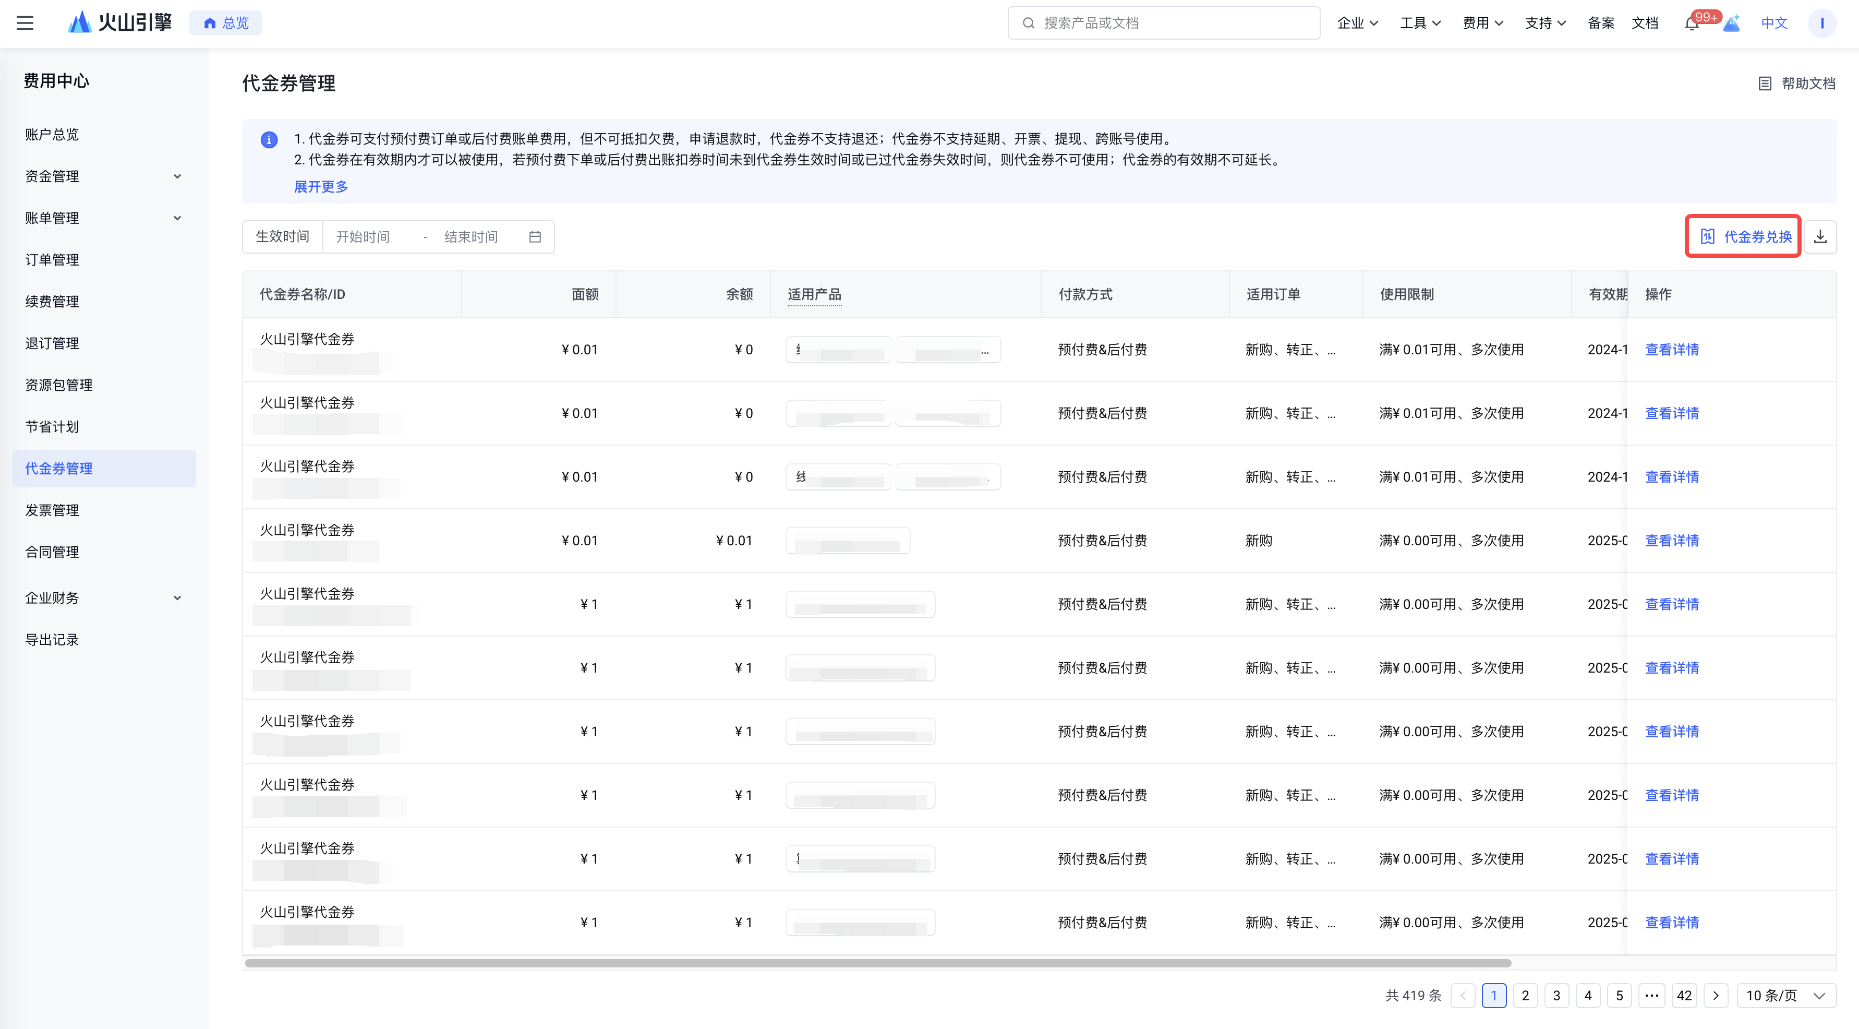Open the calendar date picker icon
This screenshot has height=1029, width=1859.
pyautogui.click(x=535, y=237)
